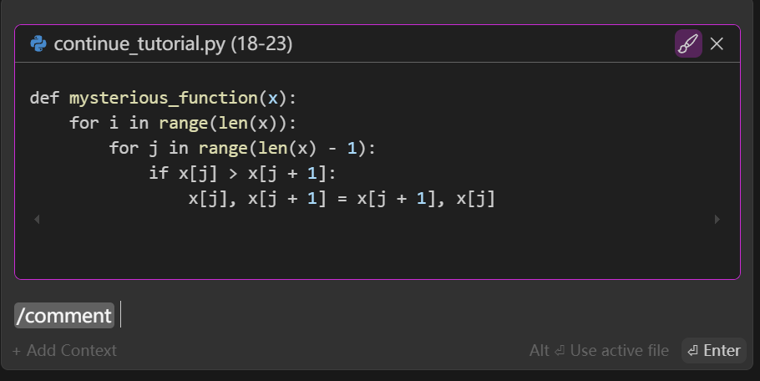Click the Python file icon
The height and width of the screenshot is (381, 760).
point(38,44)
